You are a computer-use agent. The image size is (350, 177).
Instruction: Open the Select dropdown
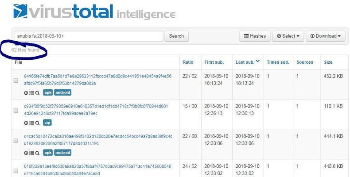pos(288,36)
